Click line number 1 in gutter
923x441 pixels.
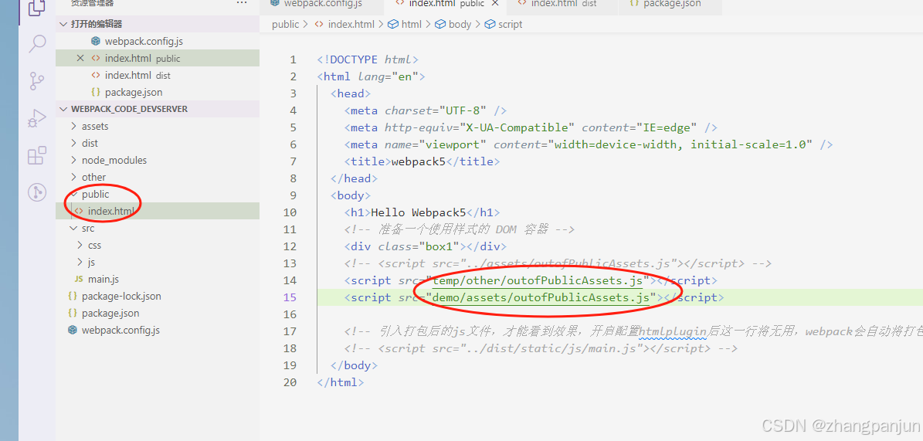pyautogui.click(x=294, y=59)
